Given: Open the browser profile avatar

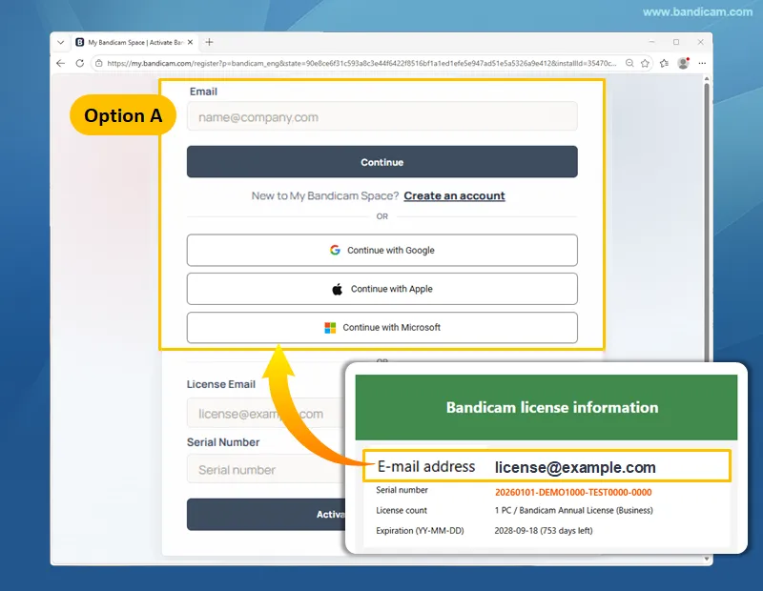Looking at the screenshot, I should coord(683,63).
